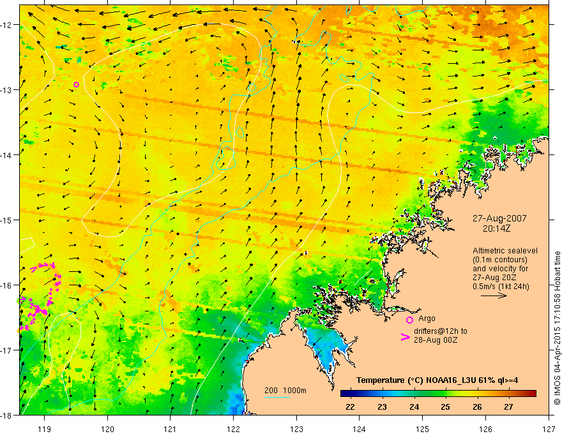Image resolution: width=562 pixels, height=434 pixels.
Task: Click the '28-Aug 00Z' legend text
Action: click(x=436, y=340)
